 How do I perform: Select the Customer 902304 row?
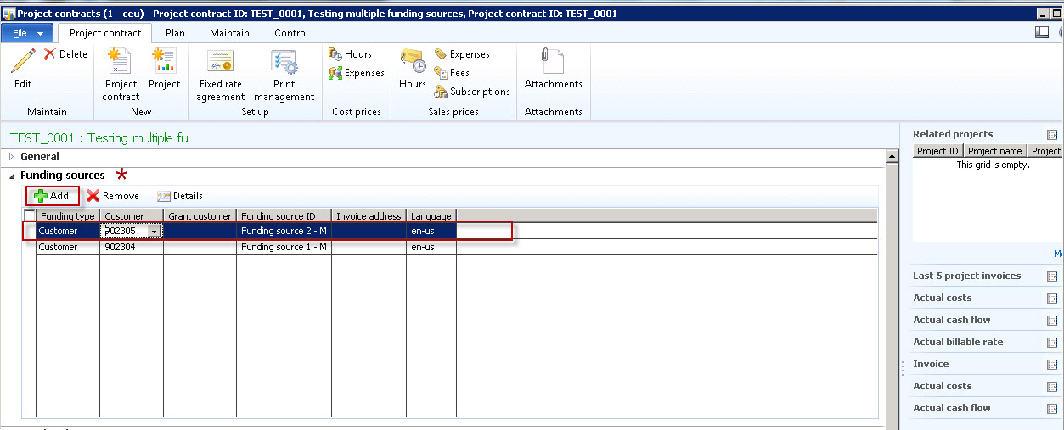coord(58,248)
